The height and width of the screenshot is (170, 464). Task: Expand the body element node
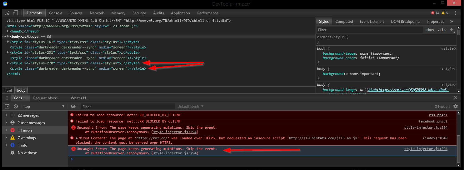coord(8,37)
